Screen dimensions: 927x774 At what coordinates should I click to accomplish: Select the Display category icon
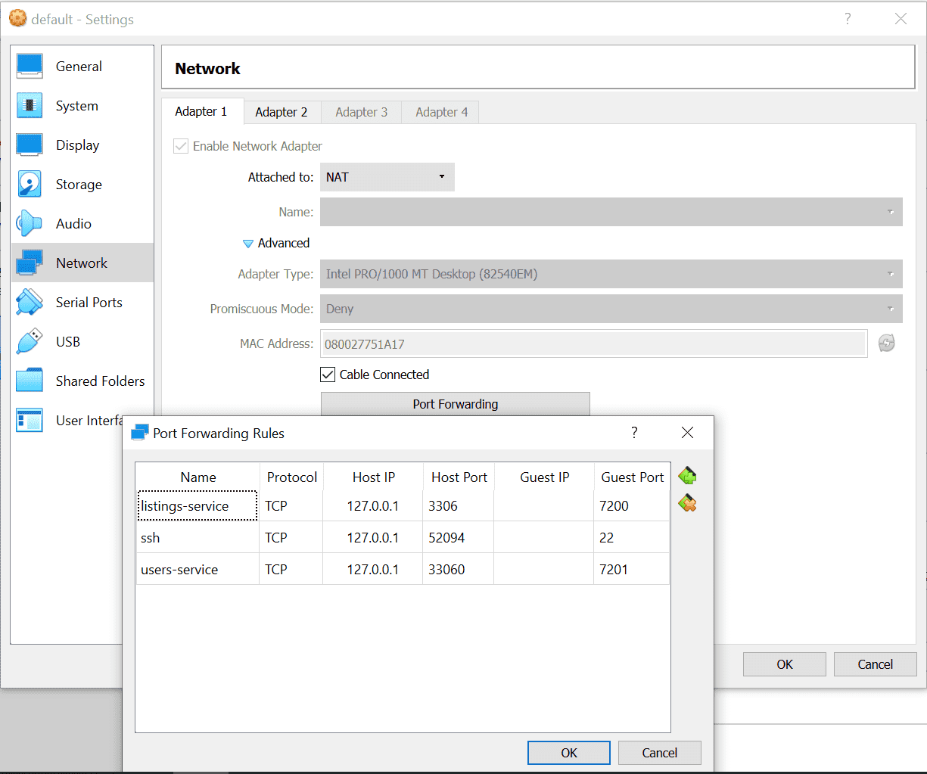point(30,145)
